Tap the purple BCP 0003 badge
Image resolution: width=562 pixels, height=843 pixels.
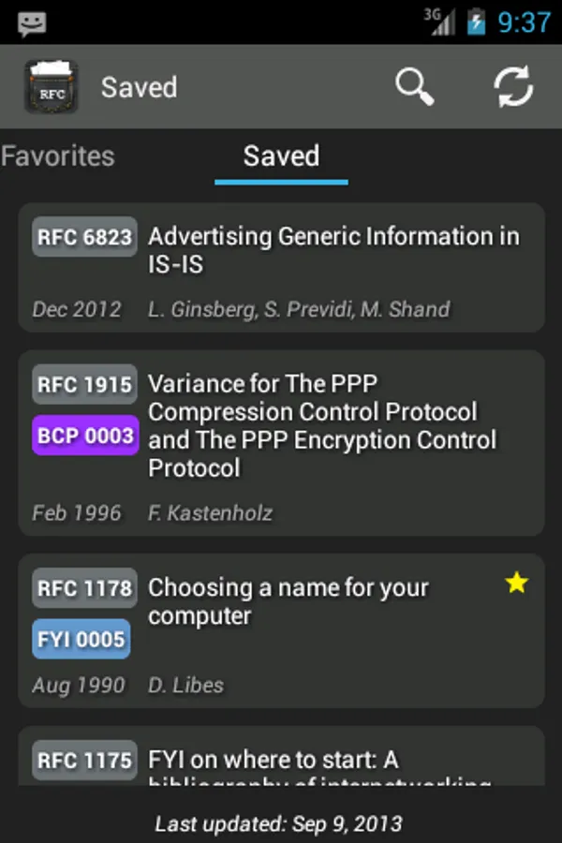tap(84, 436)
